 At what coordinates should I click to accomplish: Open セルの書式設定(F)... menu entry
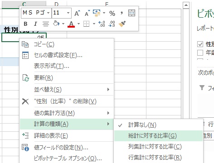tap(67, 55)
